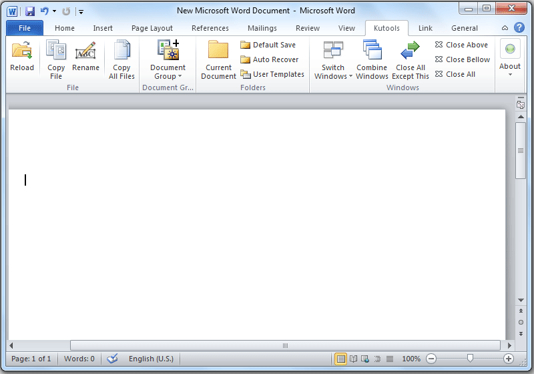Click the vertical scrollbar thumb
This screenshot has width=534, height=374.
[x=521, y=150]
